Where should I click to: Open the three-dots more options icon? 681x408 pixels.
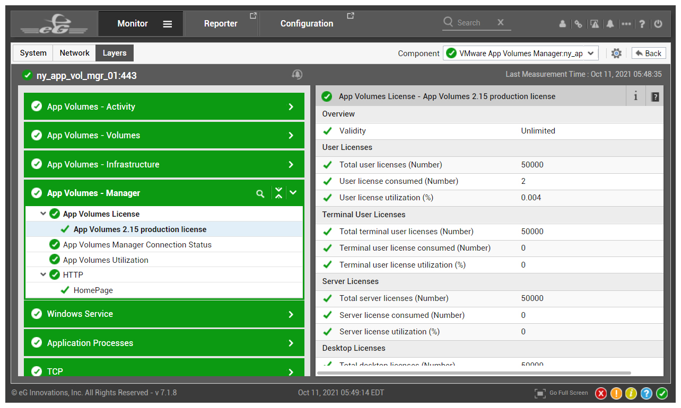pyautogui.click(x=626, y=24)
